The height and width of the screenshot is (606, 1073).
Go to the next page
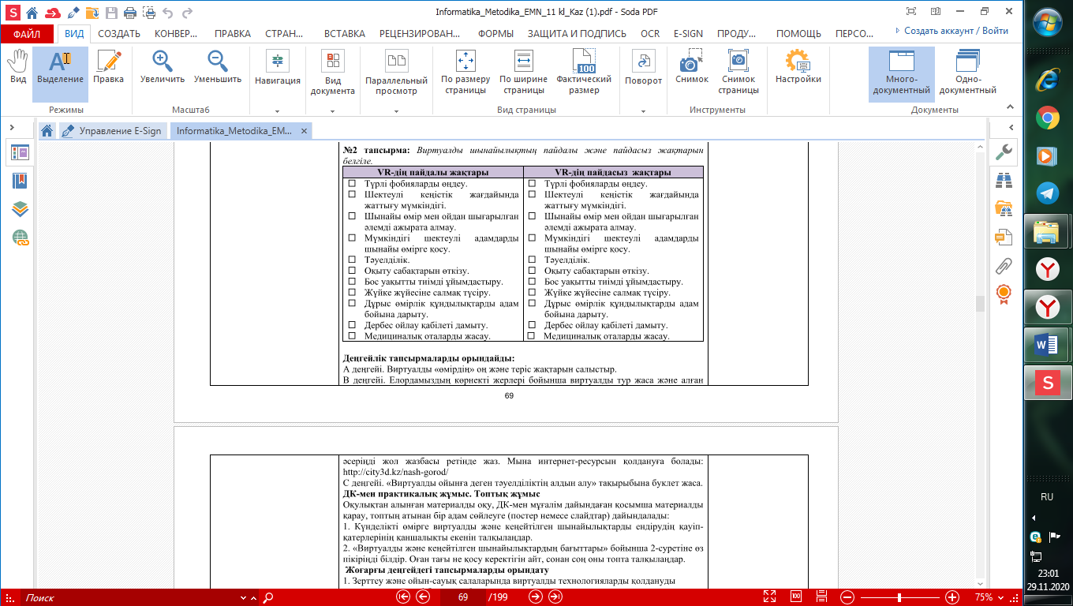pos(536,597)
